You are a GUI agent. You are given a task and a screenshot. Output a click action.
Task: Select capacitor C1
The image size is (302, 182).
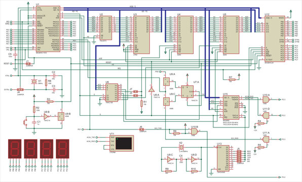[x=34, y=122]
